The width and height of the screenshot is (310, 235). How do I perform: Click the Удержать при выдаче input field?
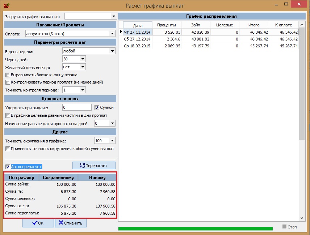77,107
